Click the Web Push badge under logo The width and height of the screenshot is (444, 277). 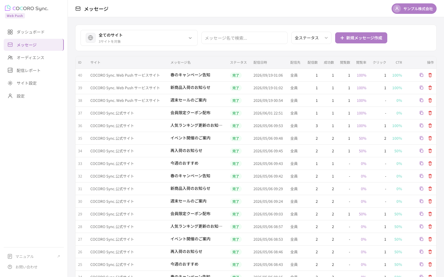coord(15,16)
